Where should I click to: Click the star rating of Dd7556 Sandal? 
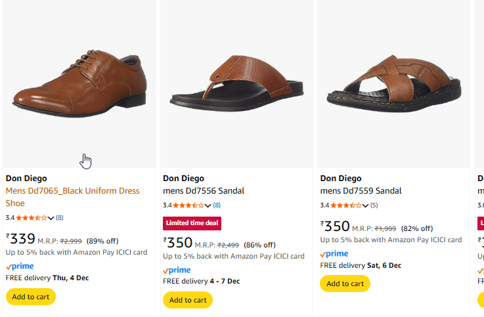[x=188, y=205]
